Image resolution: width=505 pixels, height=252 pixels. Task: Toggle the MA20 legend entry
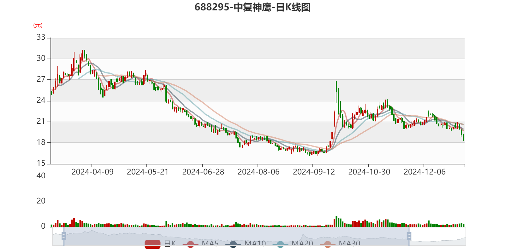pos(293,244)
